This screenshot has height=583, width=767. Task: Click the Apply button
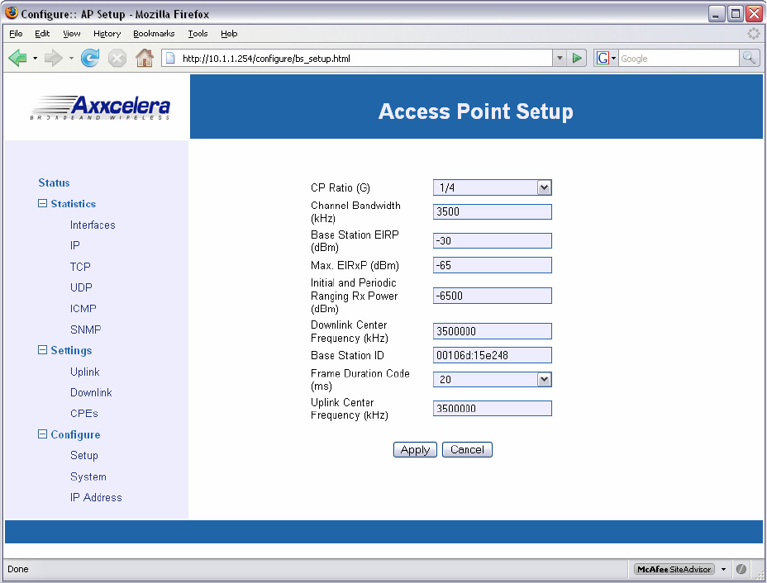point(415,449)
